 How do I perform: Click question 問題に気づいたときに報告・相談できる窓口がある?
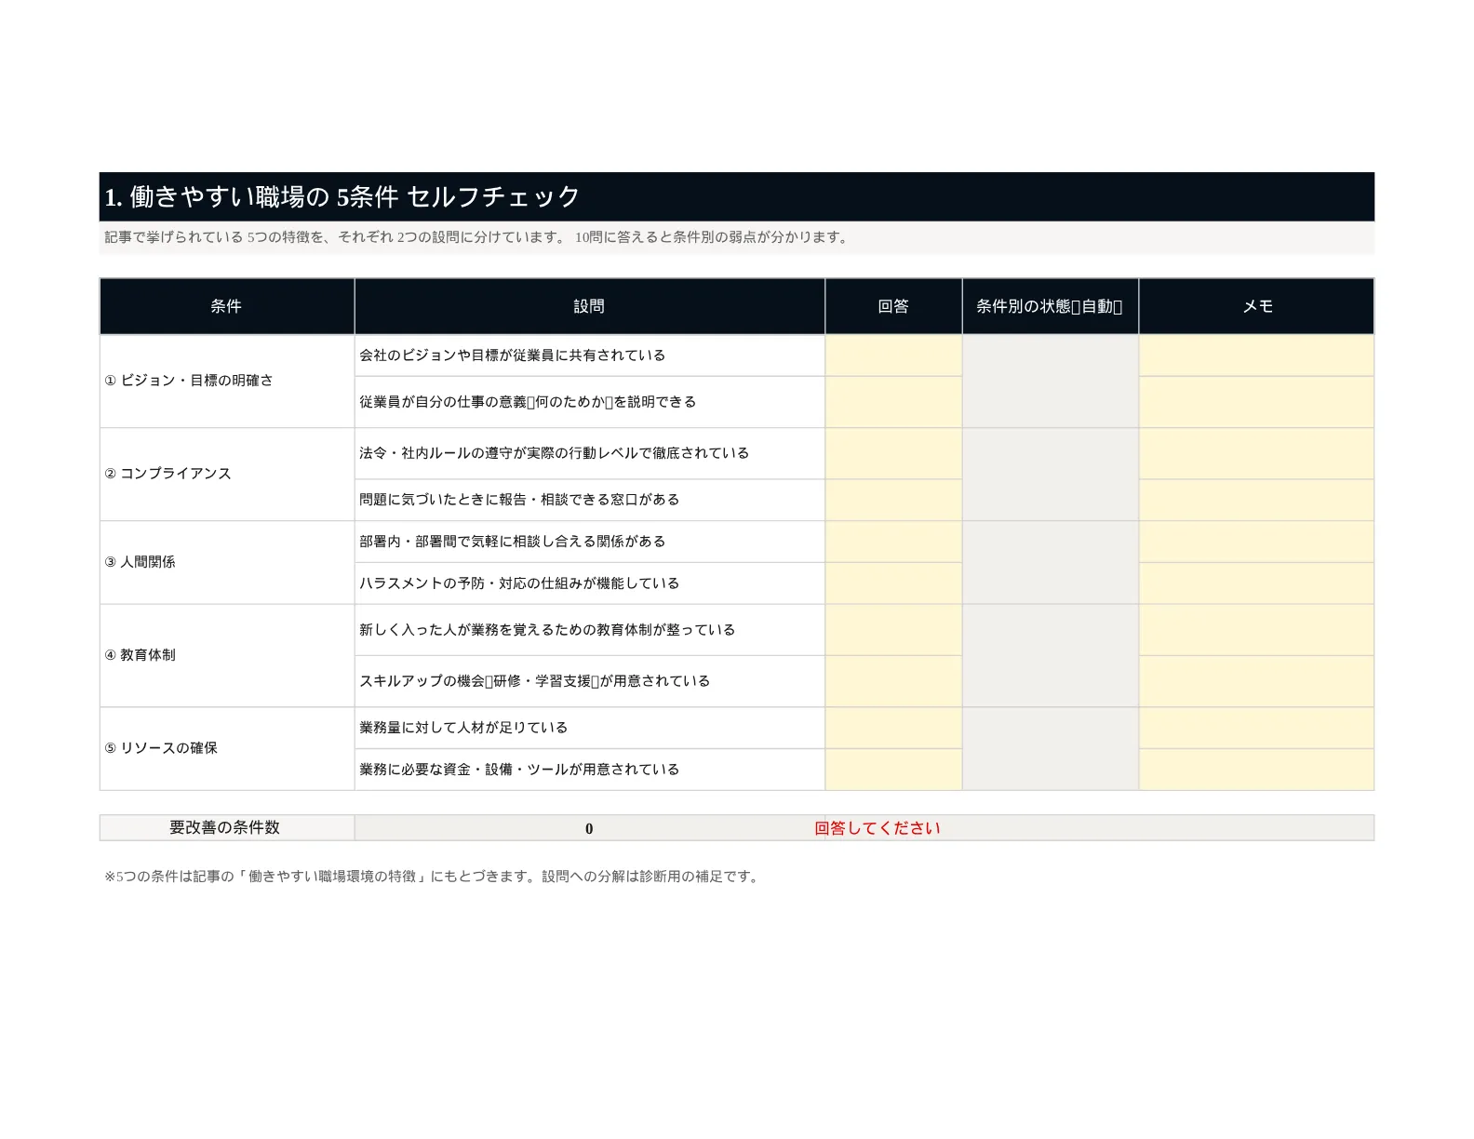tap(590, 501)
